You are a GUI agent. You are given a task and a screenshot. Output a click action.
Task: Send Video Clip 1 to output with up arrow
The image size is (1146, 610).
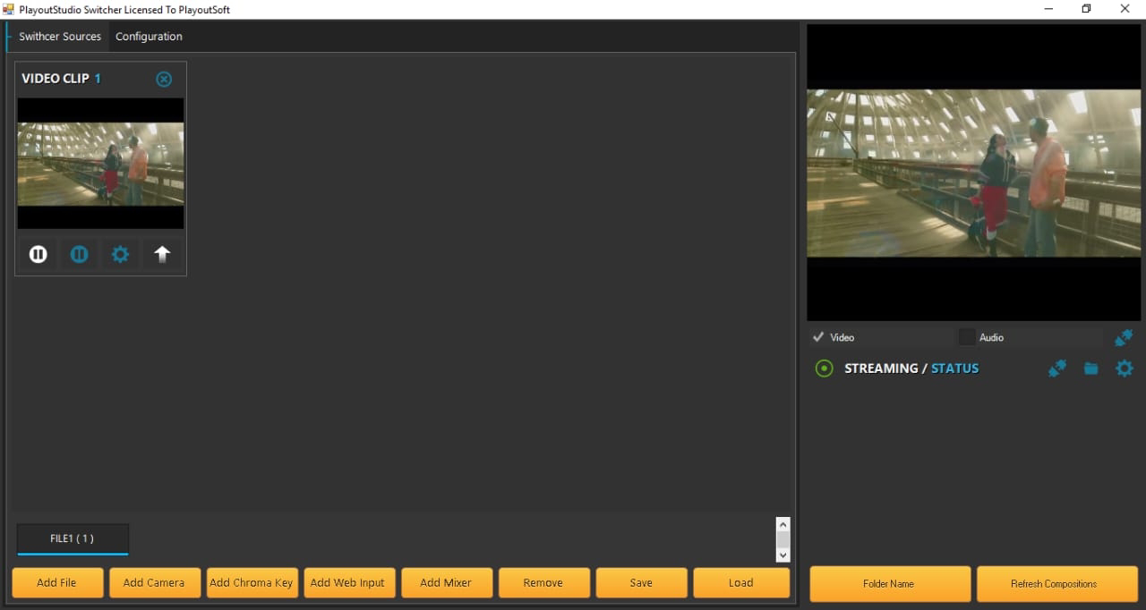click(x=162, y=254)
